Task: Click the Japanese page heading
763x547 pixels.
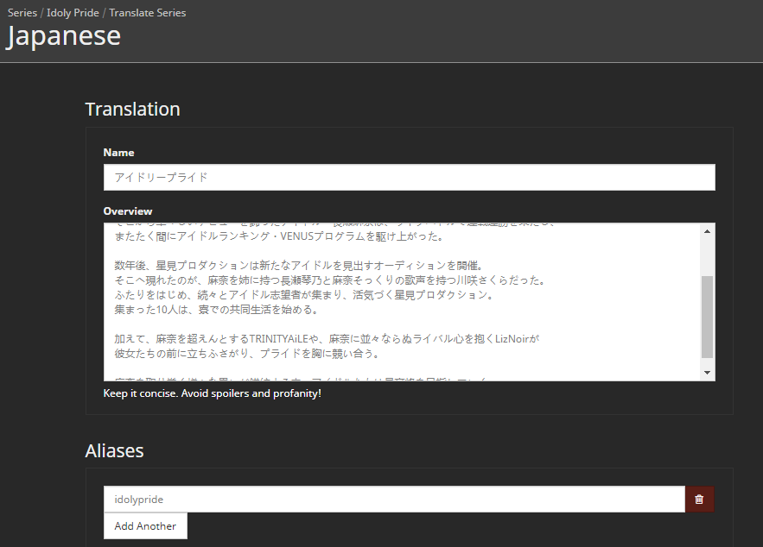Action: 64,36
